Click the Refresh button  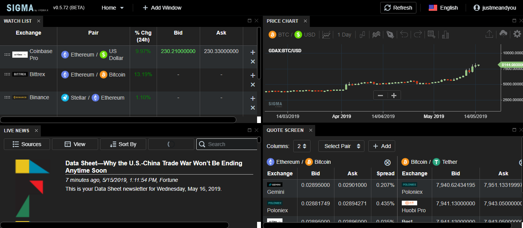[398, 8]
